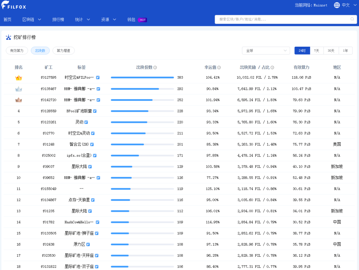Screen dimensions: 359x270
Task: Click the 钱包 link with HOT badge
Action: pos(131,19)
